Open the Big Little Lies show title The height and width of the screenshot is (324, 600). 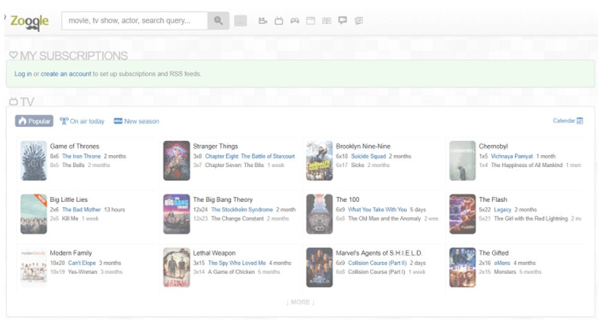click(x=69, y=199)
